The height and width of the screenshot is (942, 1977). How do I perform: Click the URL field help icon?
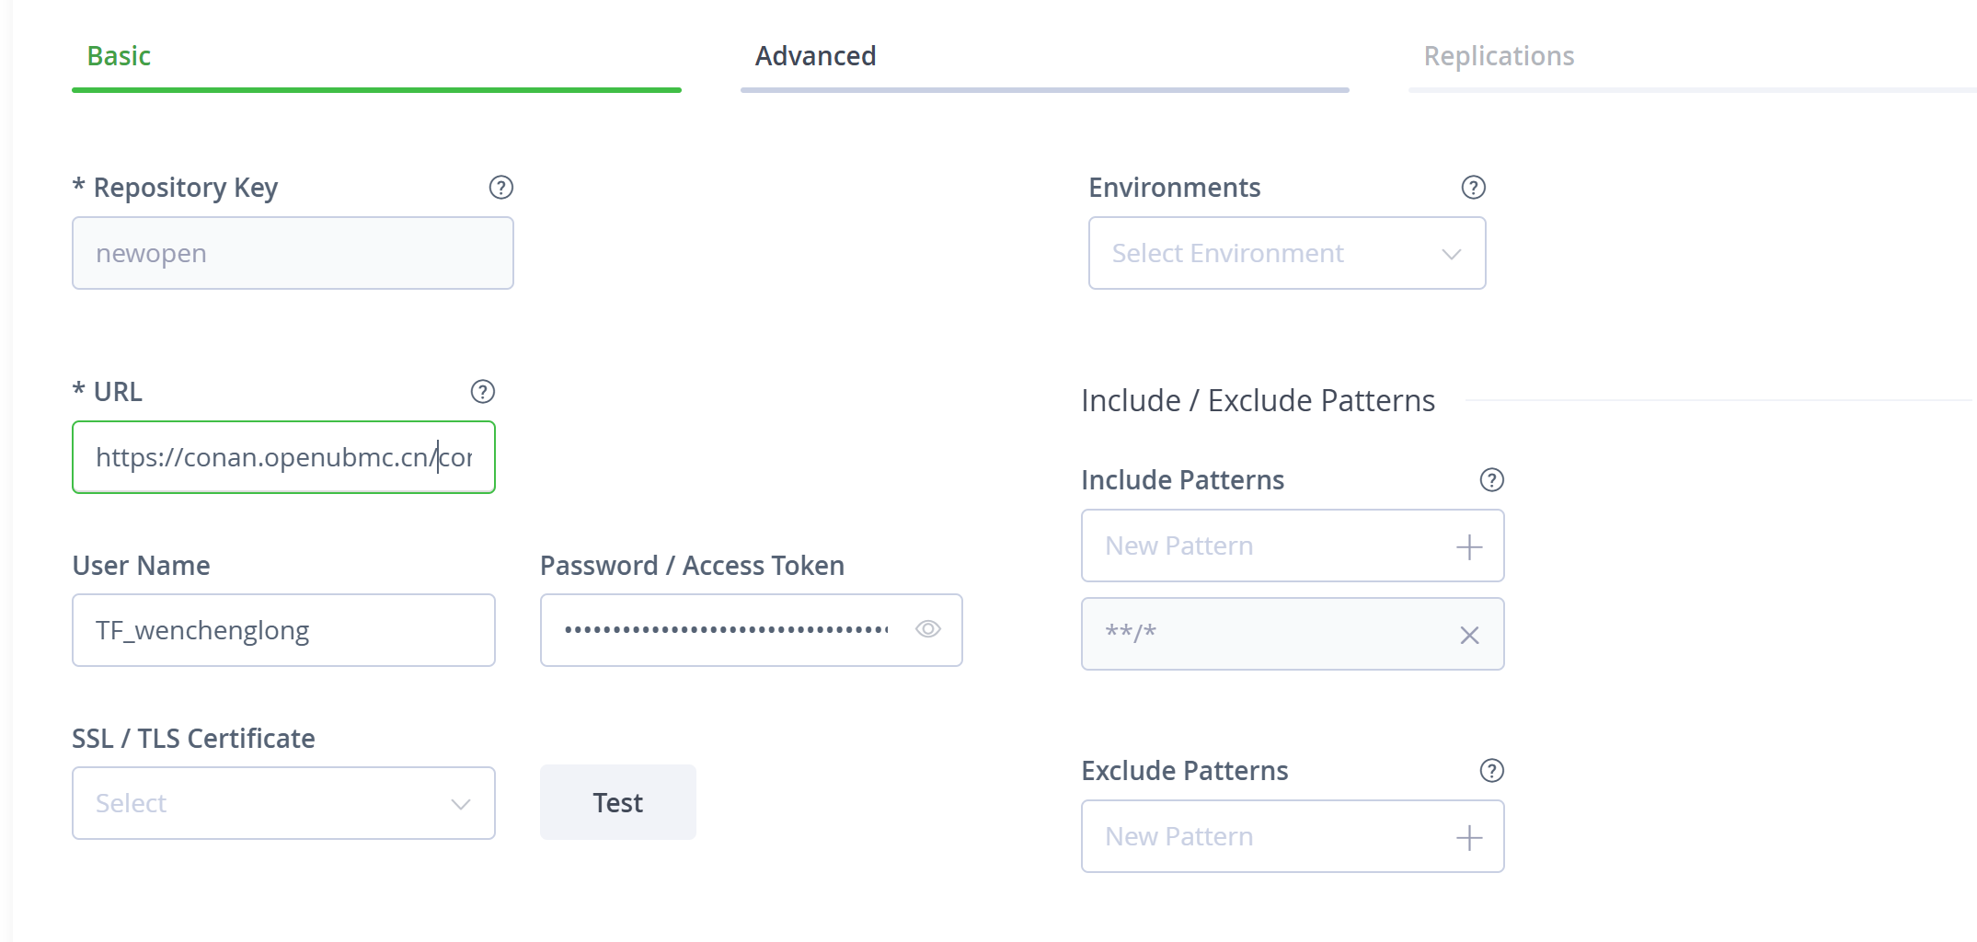pos(482,392)
